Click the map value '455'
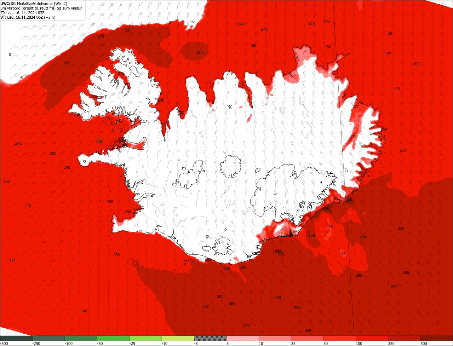 308,331
